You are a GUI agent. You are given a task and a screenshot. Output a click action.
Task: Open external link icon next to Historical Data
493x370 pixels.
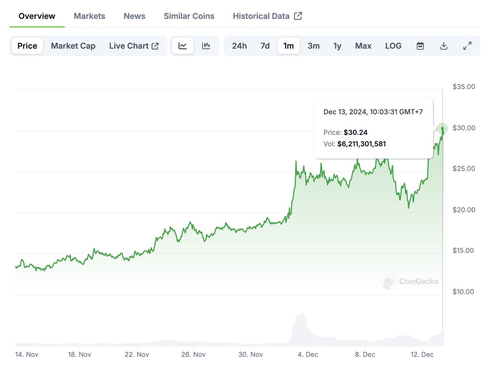(298, 16)
